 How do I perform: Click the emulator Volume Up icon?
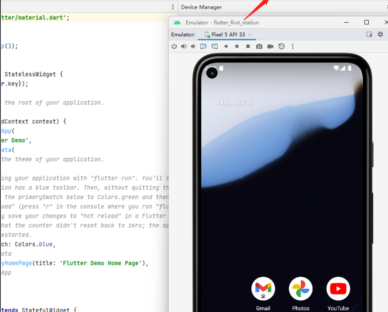184,46
